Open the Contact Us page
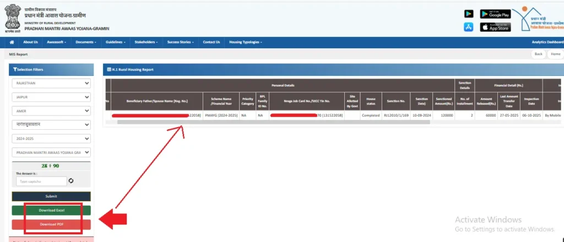This screenshot has height=242, width=564. pos(211,42)
